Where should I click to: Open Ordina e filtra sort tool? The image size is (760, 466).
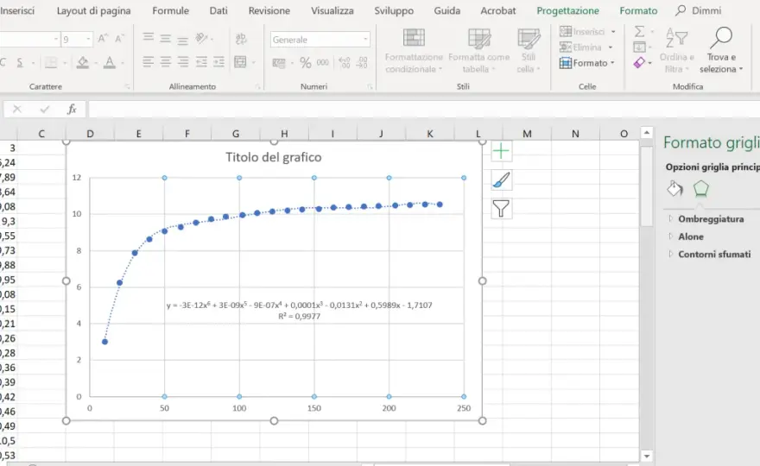coord(676,50)
